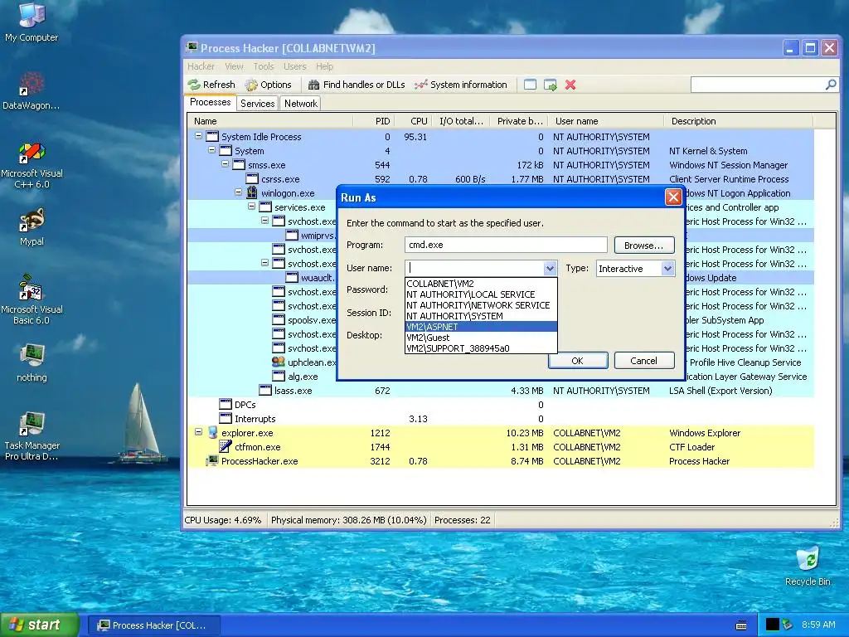
Task: Click the User name text field
Action: pos(475,268)
